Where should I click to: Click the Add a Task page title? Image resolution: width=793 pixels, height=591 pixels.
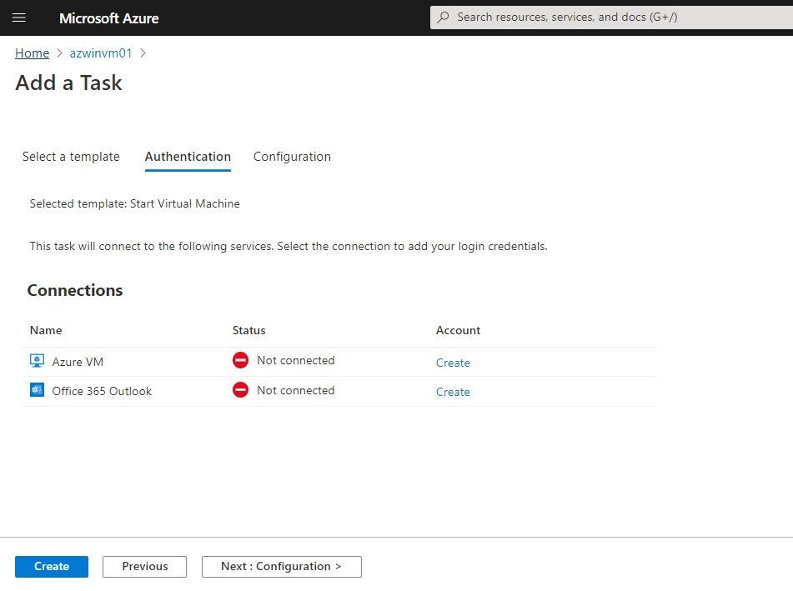(x=68, y=83)
